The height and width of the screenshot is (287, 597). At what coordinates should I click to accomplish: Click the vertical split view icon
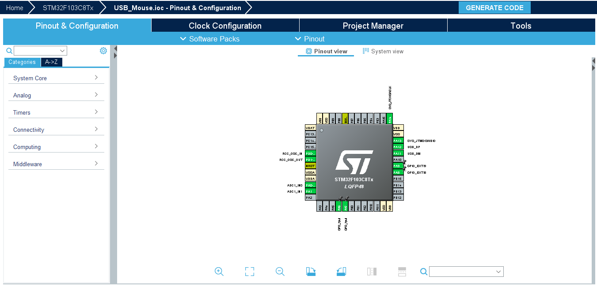click(x=372, y=272)
